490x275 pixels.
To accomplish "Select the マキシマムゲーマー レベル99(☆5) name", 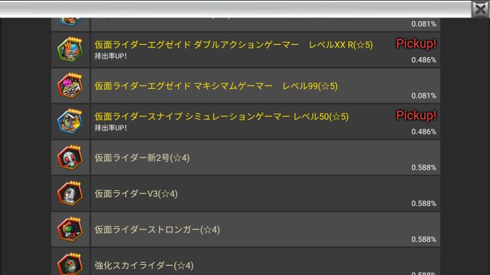I will 216,86.
